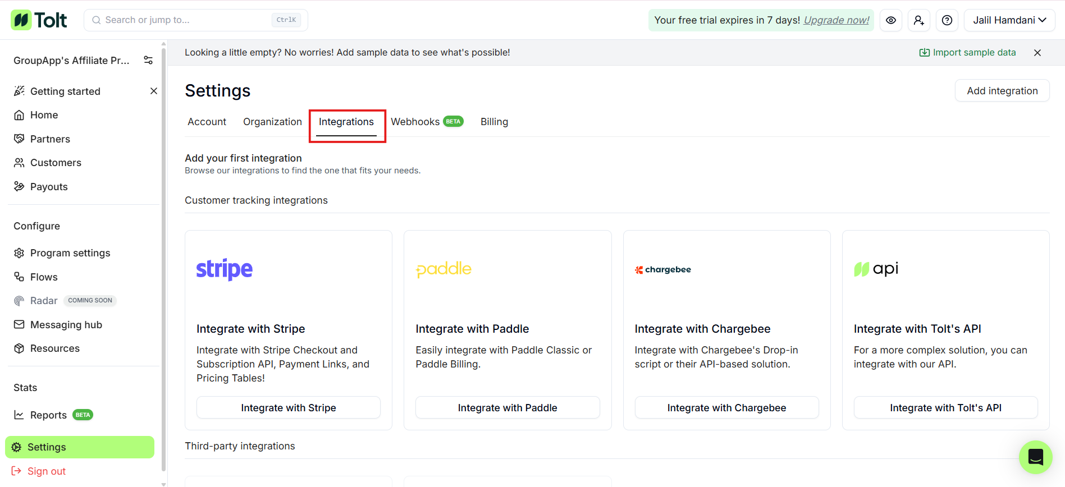Image resolution: width=1065 pixels, height=487 pixels.
Task: Select Settings in sidebar
Action: pyautogui.click(x=80, y=447)
